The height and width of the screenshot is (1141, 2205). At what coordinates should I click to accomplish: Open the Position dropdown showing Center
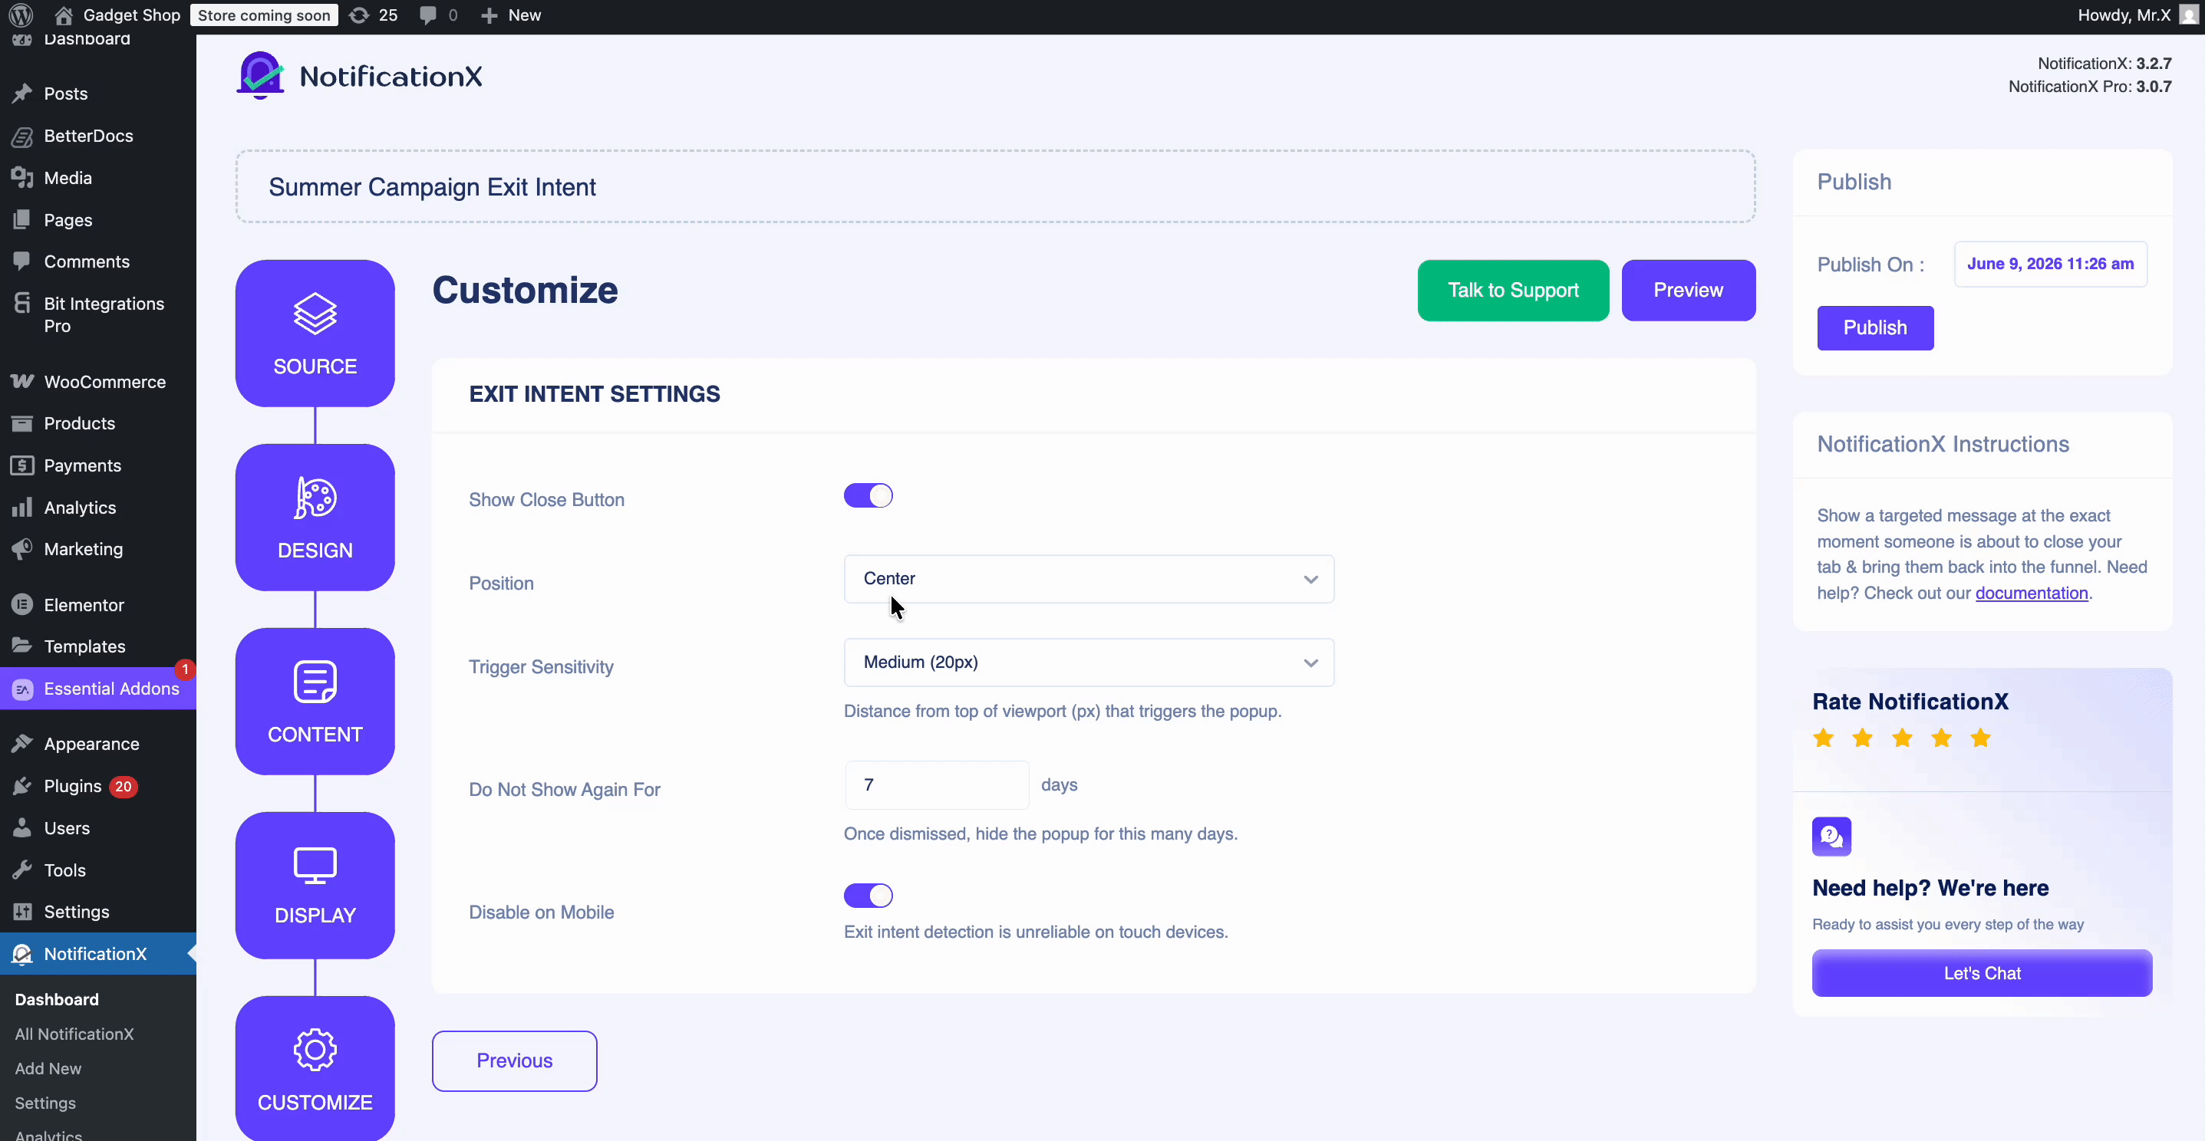click(x=1089, y=579)
